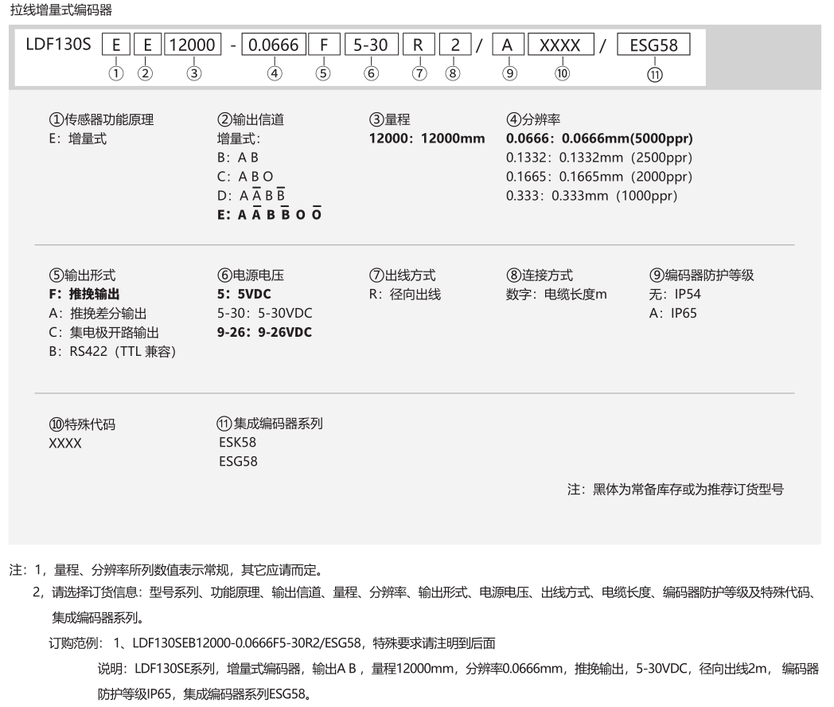Select the channel option starting with D:
The image size is (834, 707).
tap(251, 195)
